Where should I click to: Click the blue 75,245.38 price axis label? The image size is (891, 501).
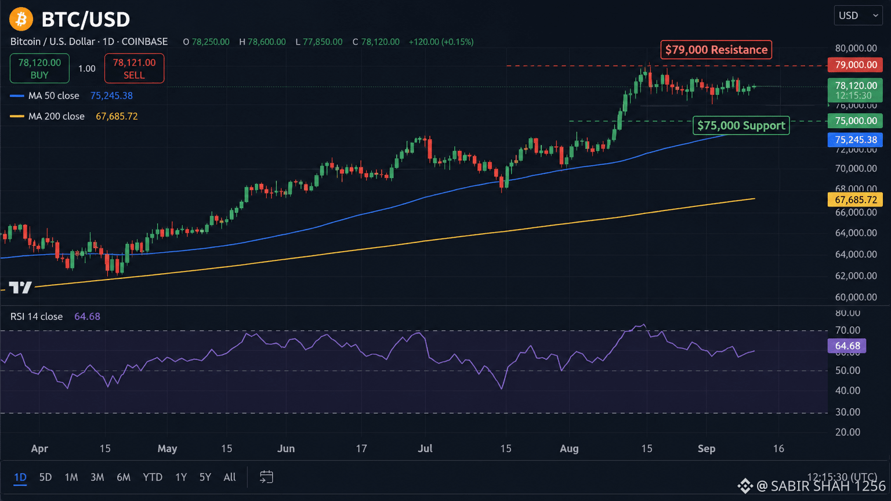pyautogui.click(x=856, y=140)
